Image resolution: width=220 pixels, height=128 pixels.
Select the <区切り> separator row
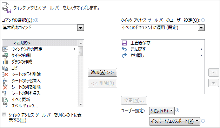tap(40, 43)
